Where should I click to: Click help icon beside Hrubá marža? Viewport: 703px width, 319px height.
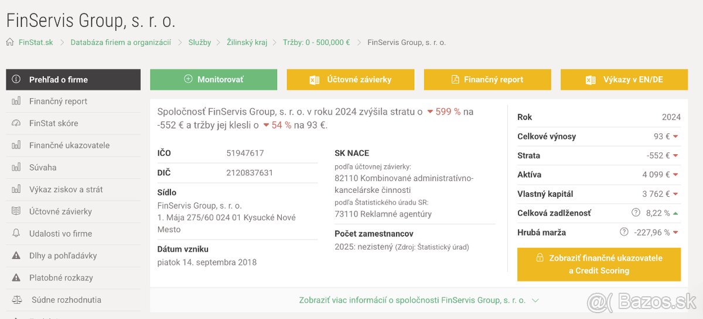click(x=624, y=232)
